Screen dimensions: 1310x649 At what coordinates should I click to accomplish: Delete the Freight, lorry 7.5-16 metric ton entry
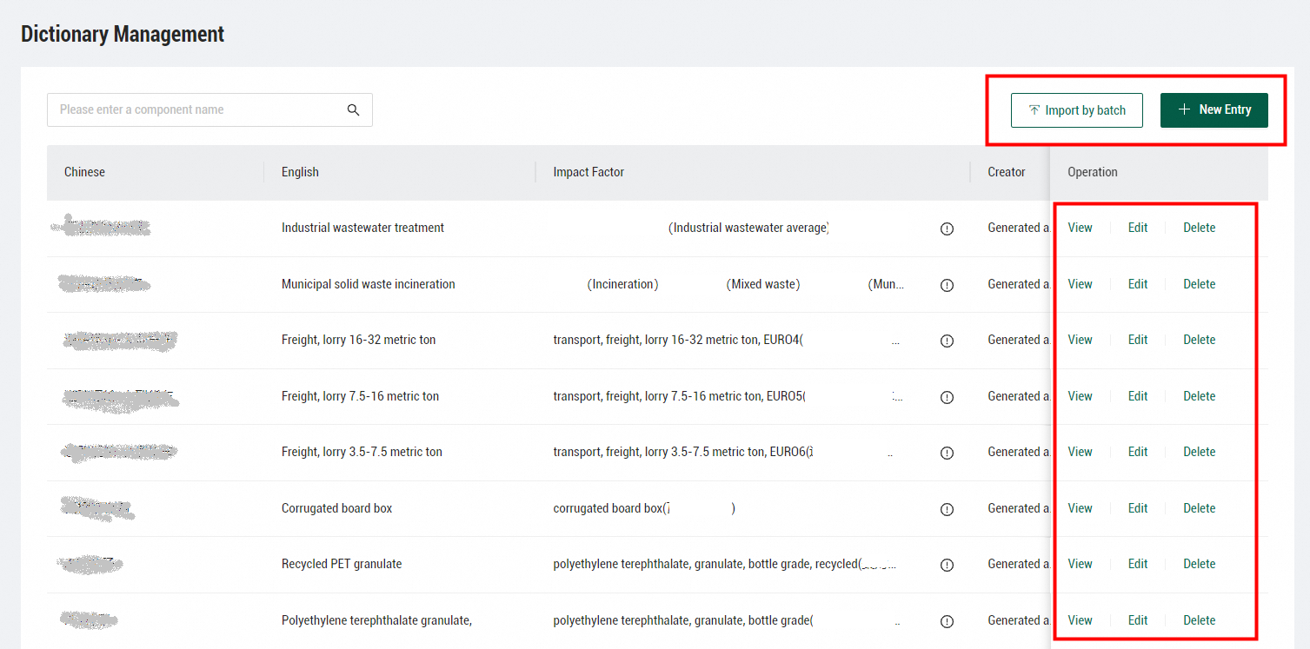tap(1199, 396)
